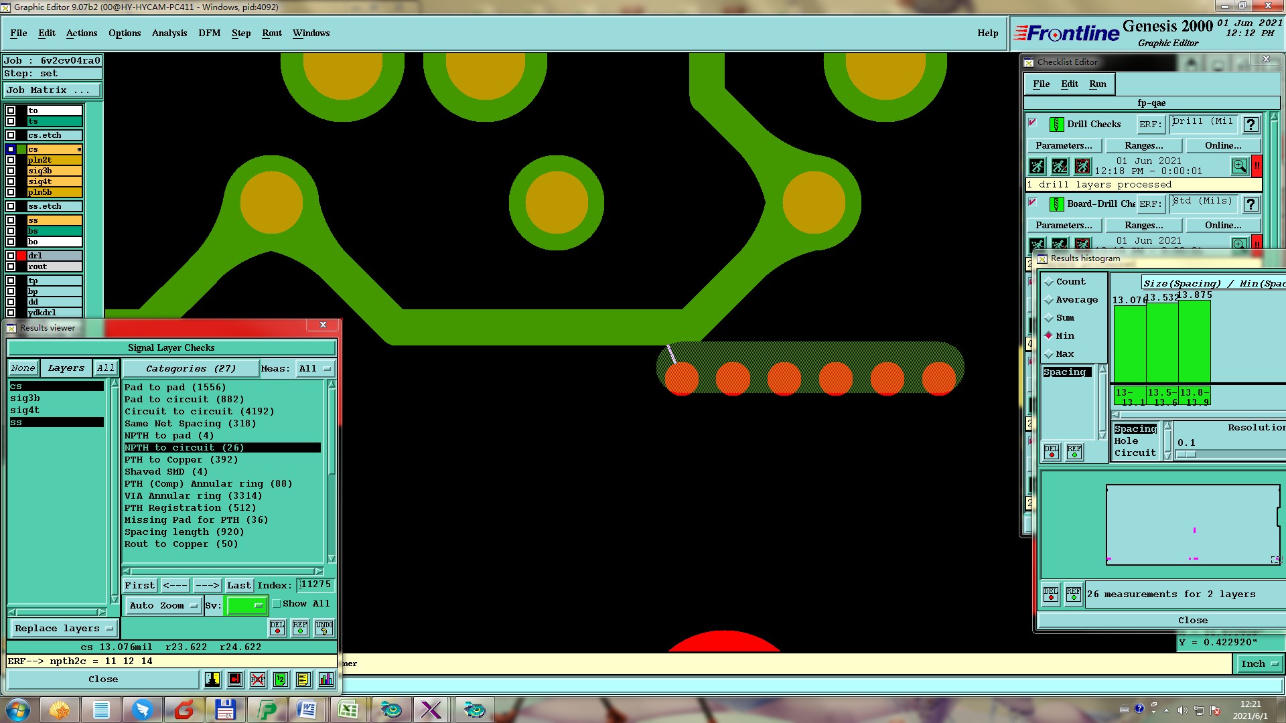Viewport: 1286px width, 723px height.
Task: Open results magnifier for Drill Checks
Action: [1239, 166]
